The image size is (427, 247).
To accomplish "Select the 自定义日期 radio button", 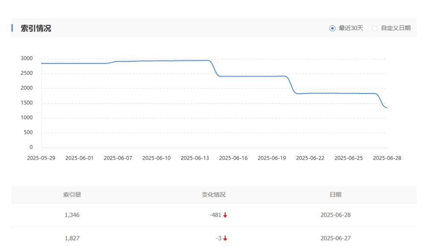I will point(375,28).
